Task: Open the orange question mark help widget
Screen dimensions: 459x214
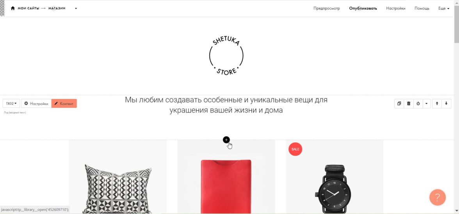Action: pos(437,197)
